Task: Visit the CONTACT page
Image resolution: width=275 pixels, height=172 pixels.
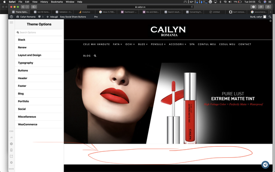Action: tap(244, 44)
